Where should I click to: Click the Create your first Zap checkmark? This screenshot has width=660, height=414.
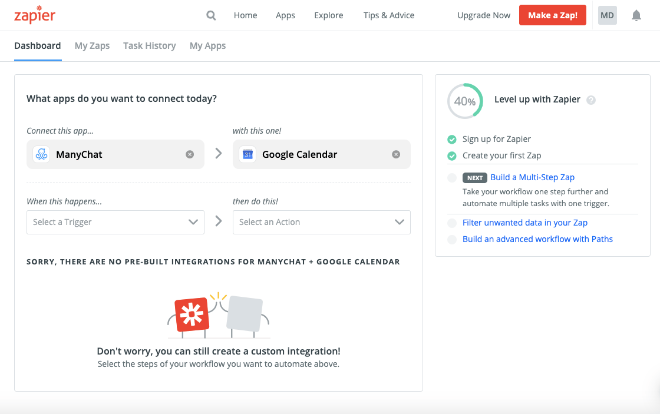click(451, 156)
